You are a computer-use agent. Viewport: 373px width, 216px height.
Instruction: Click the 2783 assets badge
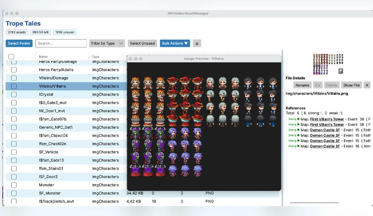(17, 32)
